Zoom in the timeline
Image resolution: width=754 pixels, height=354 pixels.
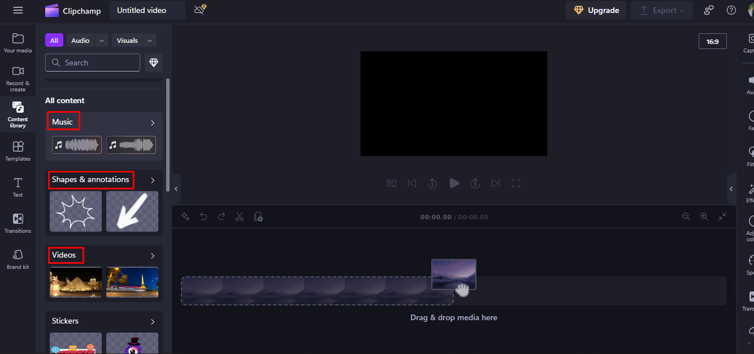tap(704, 216)
